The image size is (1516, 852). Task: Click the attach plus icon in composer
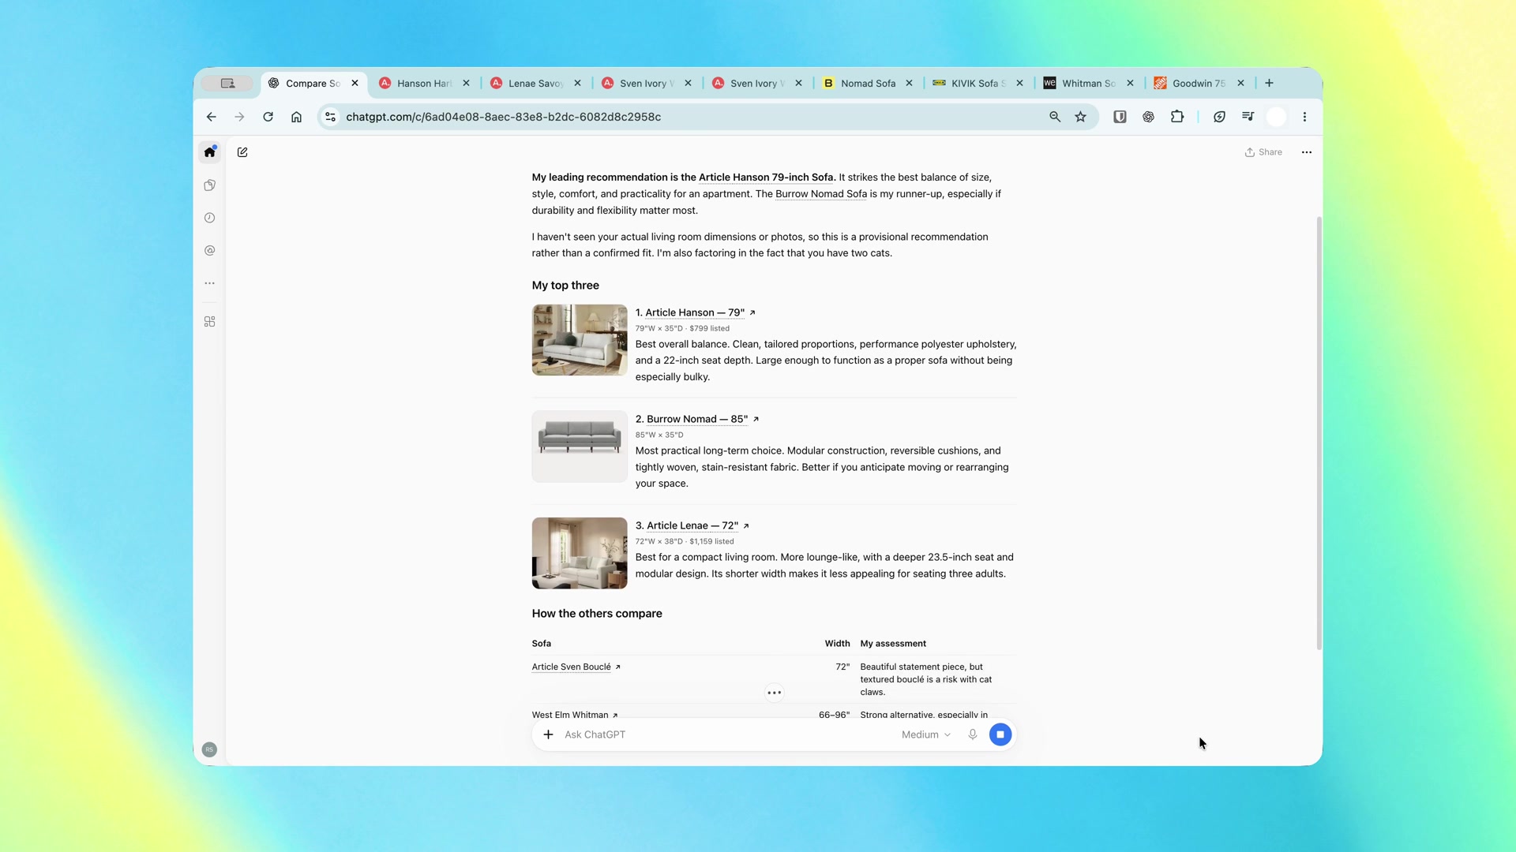[x=548, y=734]
